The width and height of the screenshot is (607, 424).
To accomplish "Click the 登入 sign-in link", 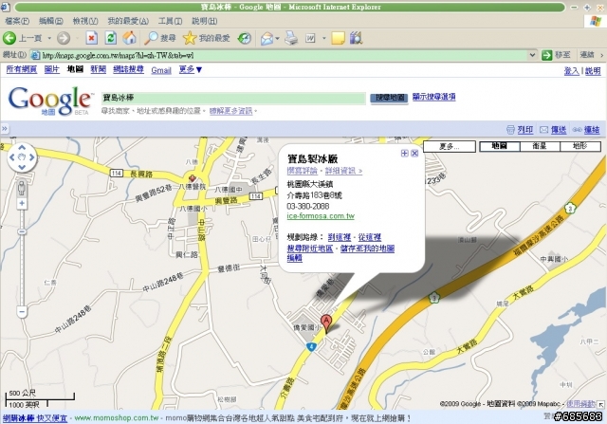I will pyautogui.click(x=571, y=71).
